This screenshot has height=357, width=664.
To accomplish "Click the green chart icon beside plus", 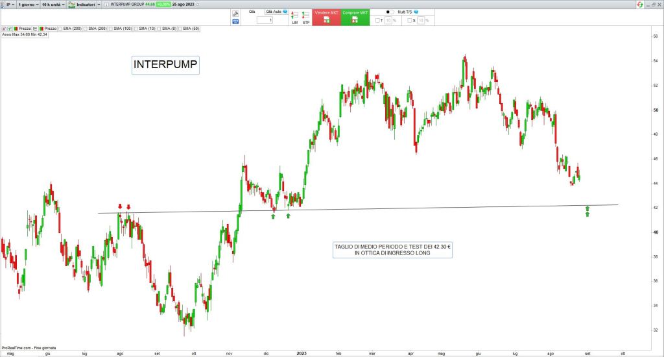I will 9,29.
